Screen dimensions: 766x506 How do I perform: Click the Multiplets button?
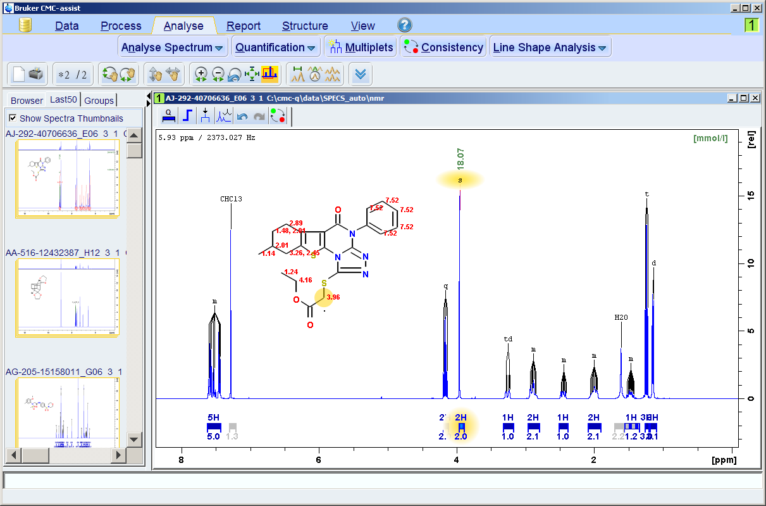[361, 46]
